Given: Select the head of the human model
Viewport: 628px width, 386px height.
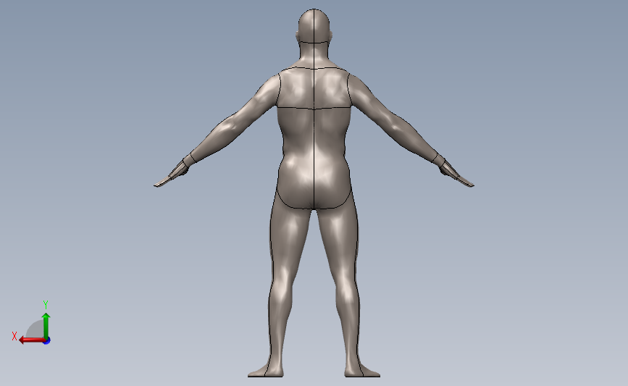Looking at the screenshot, I should click(314, 25).
